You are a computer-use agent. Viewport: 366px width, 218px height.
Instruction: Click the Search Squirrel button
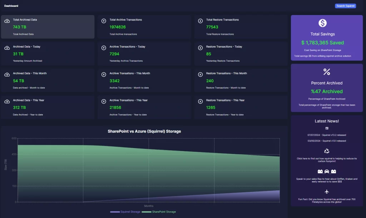[345, 6]
